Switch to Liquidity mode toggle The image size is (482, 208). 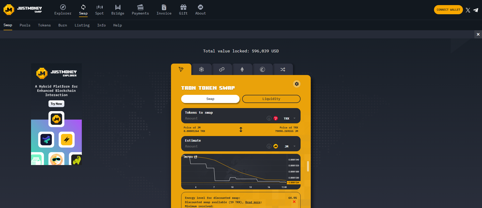(271, 99)
